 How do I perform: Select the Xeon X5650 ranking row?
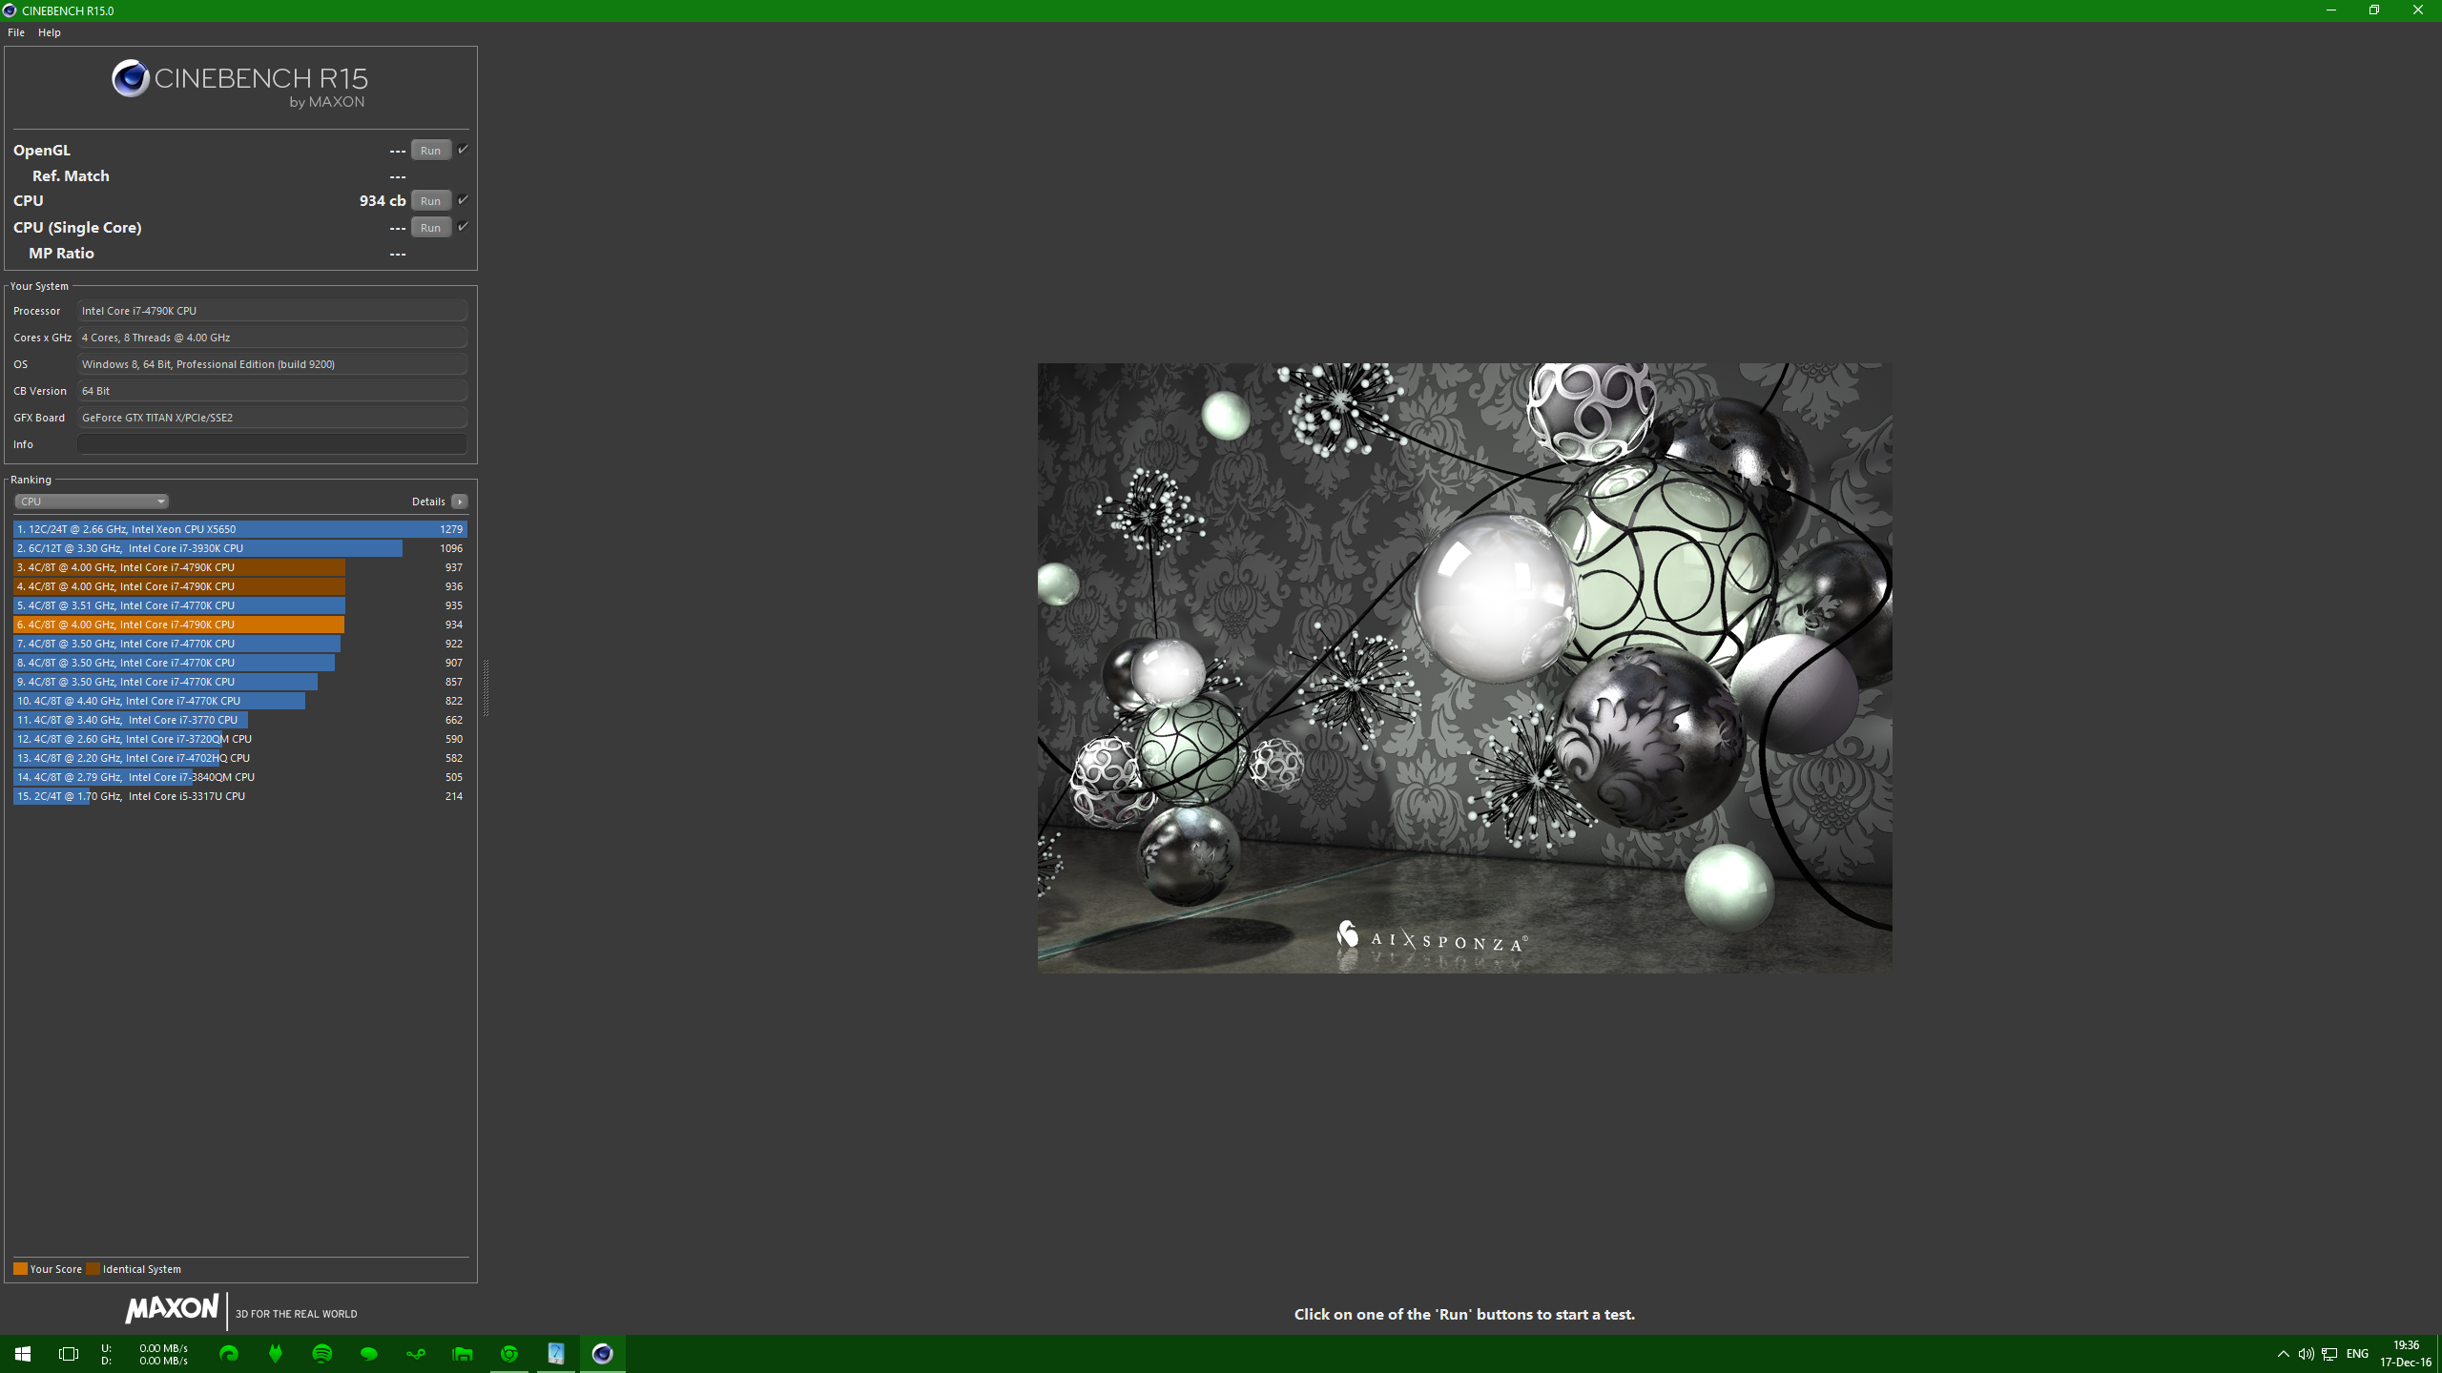[240, 529]
